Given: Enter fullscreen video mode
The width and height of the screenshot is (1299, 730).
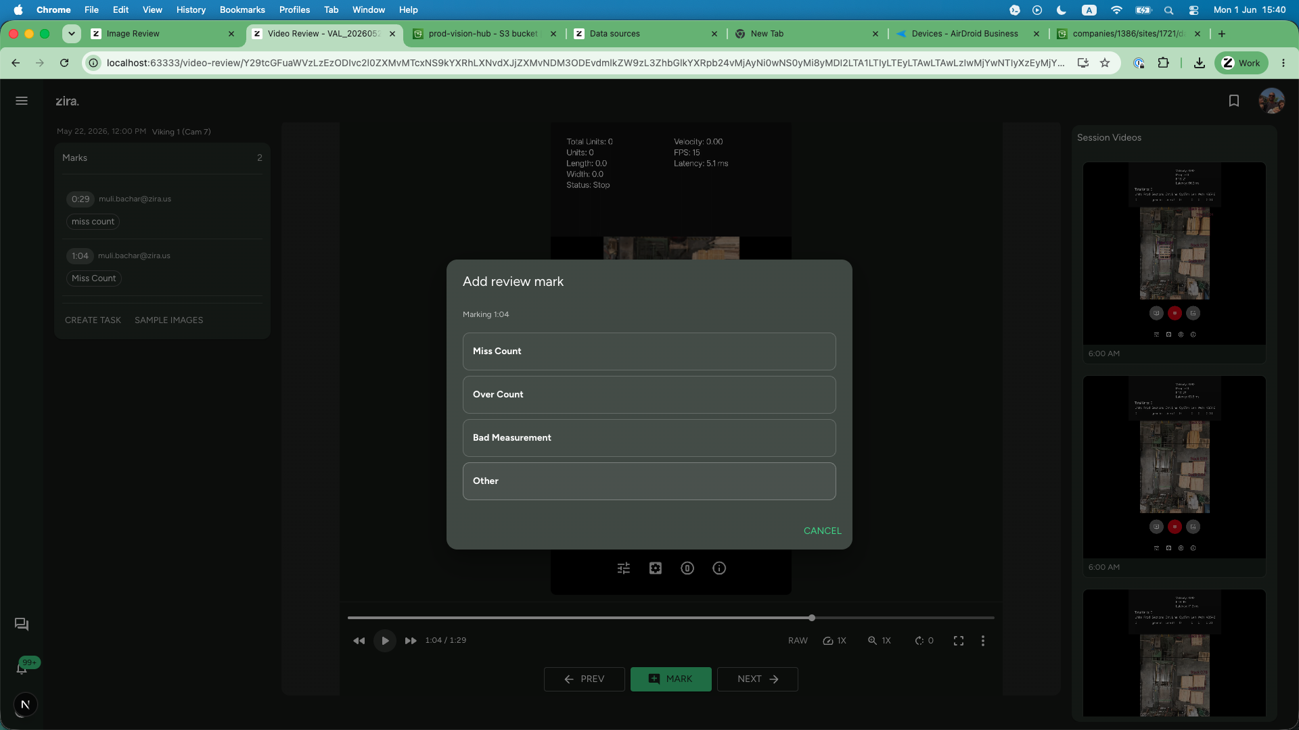Looking at the screenshot, I should tap(958, 641).
